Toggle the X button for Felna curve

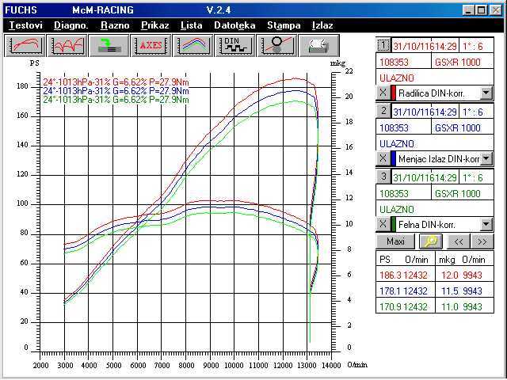pyautogui.click(x=383, y=225)
